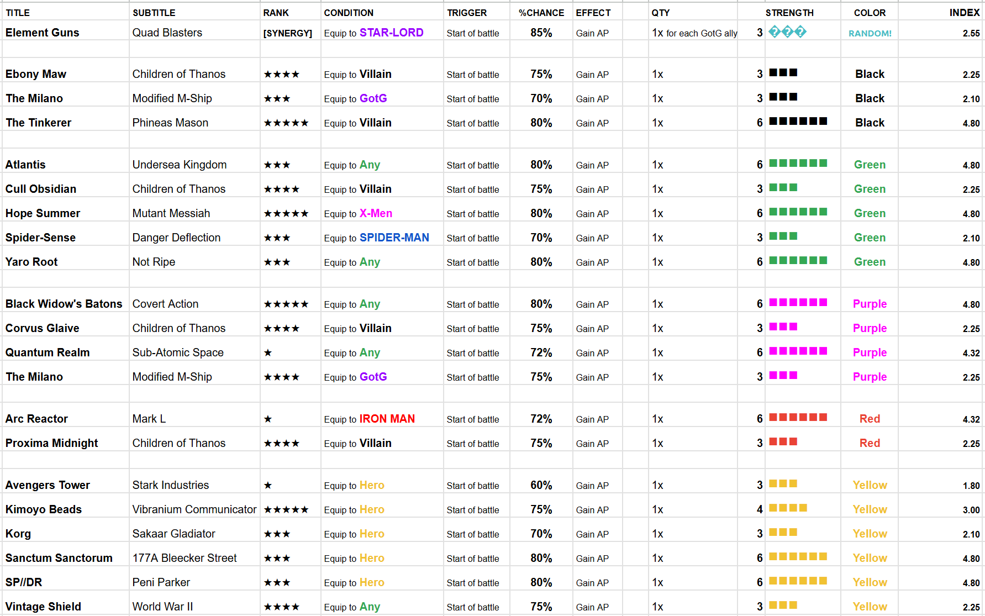Select the Ebony Maw title cell
Image resolution: width=985 pixels, height=616 pixels.
pos(36,74)
